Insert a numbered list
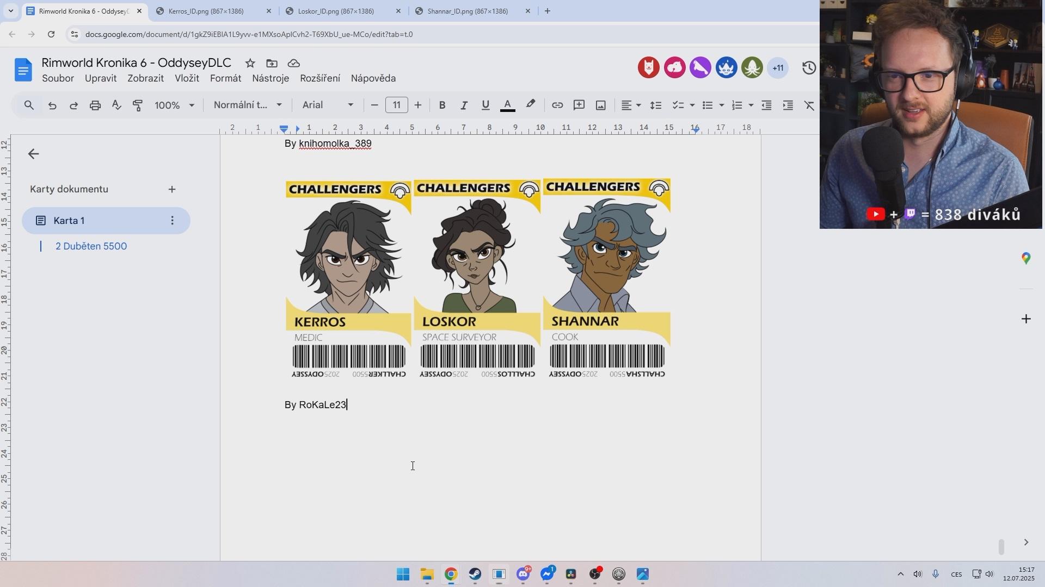The image size is (1045, 587). pyautogui.click(x=737, y=105)
